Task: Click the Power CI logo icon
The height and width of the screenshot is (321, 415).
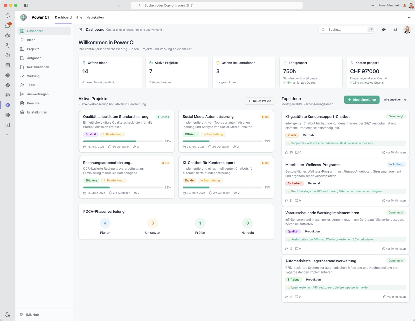Action: (x=24, y=17)
